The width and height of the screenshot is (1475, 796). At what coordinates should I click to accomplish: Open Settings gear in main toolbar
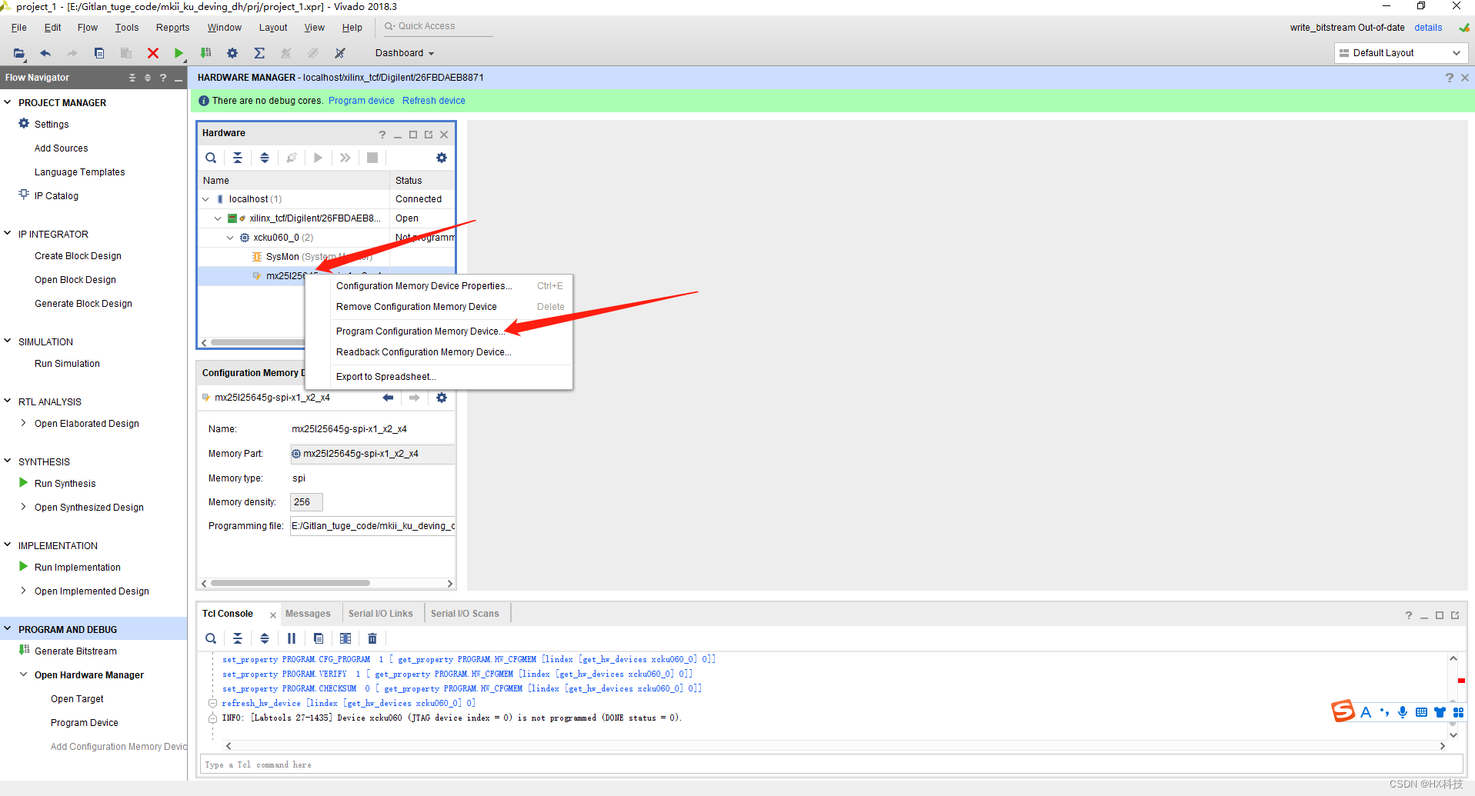232,53
